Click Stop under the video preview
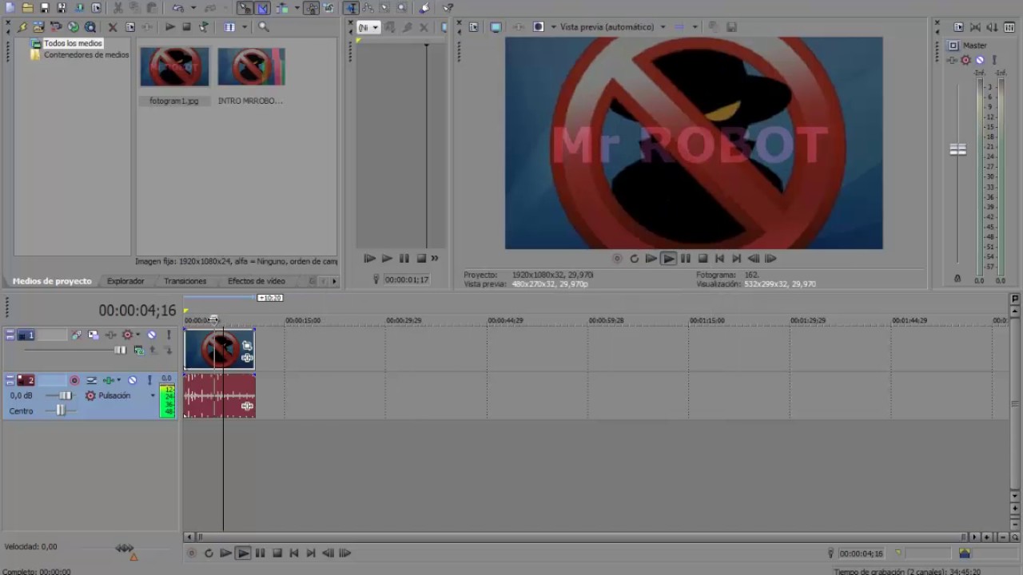 [703, 259]
